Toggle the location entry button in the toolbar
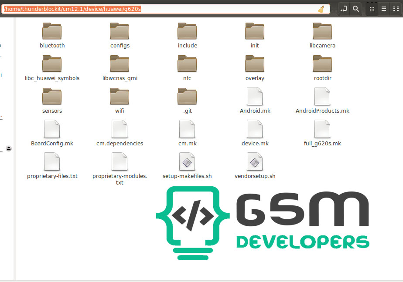 coord(344,9)
